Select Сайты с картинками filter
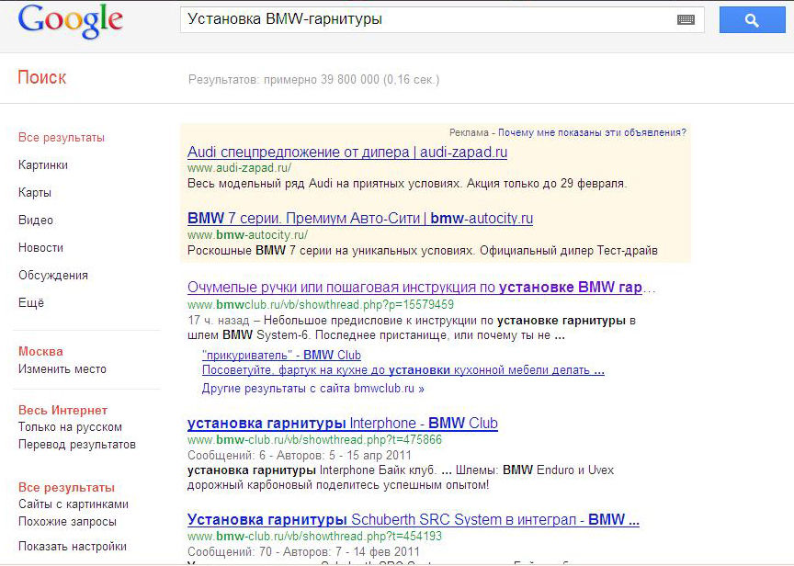Image resolution: width=794 pixels, height=566 pixels. click(74, 504)
